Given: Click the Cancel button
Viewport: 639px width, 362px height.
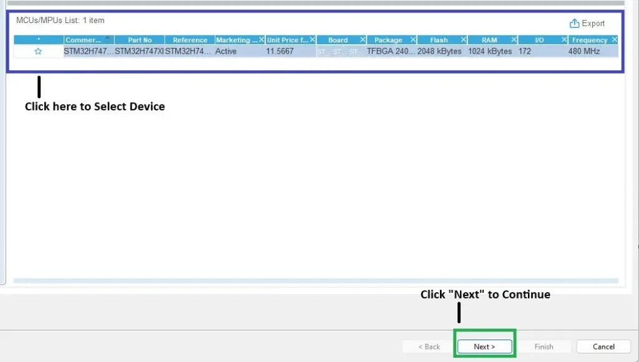Looking at the screenshot, I should [x=603, y=346].
